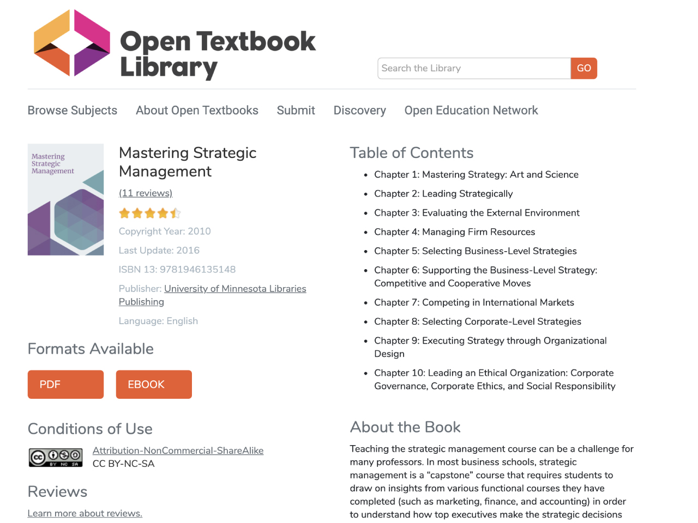Click the Reviews heading

point(57,491)
